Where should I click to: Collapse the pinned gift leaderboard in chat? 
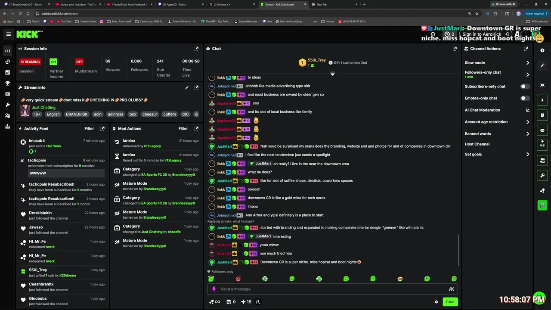[x=332, y=74]
